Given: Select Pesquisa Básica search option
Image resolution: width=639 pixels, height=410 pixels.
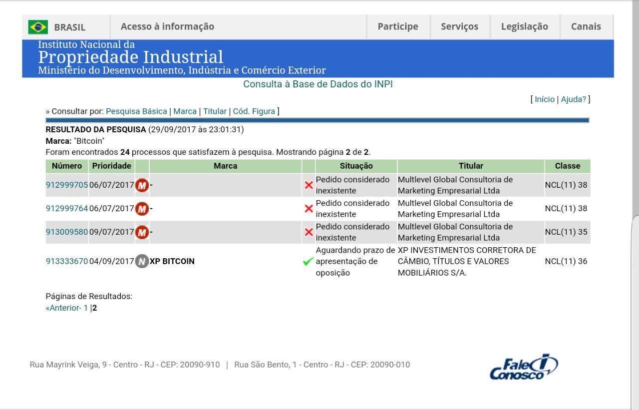Looking at the screenshot, I should pos(136,111).
